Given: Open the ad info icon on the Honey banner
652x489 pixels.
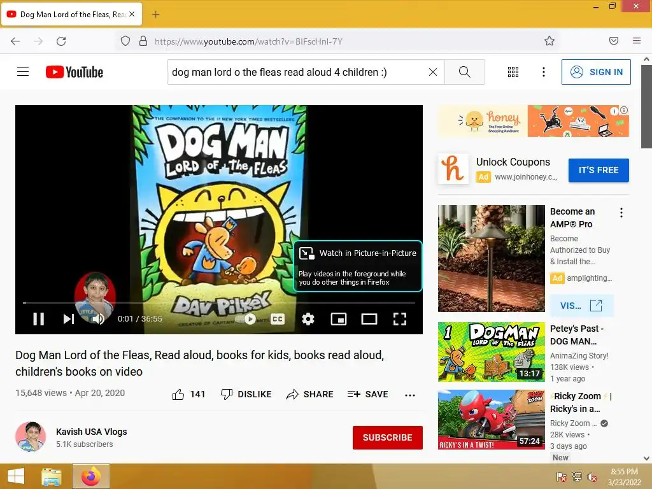Looking at the screenshot, I should pyautogui.click(x=624, y=111).
